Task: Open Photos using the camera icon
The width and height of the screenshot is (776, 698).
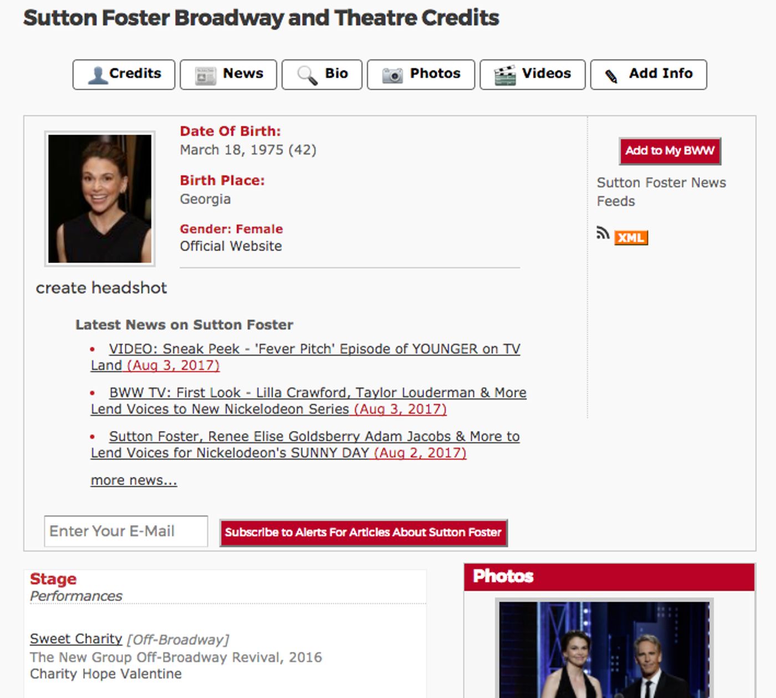Action: [392, 74]
